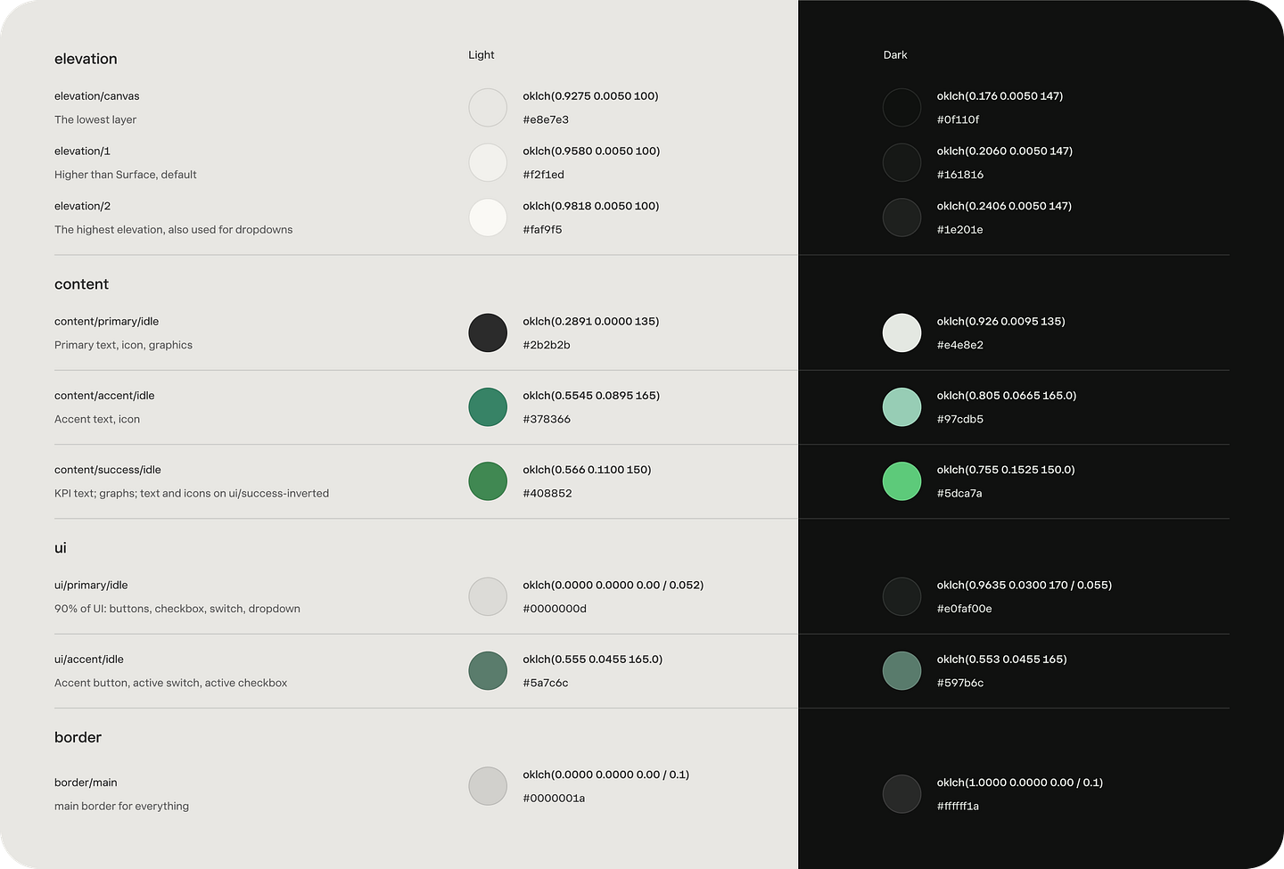Select the "content" section heading

[81, 284]
